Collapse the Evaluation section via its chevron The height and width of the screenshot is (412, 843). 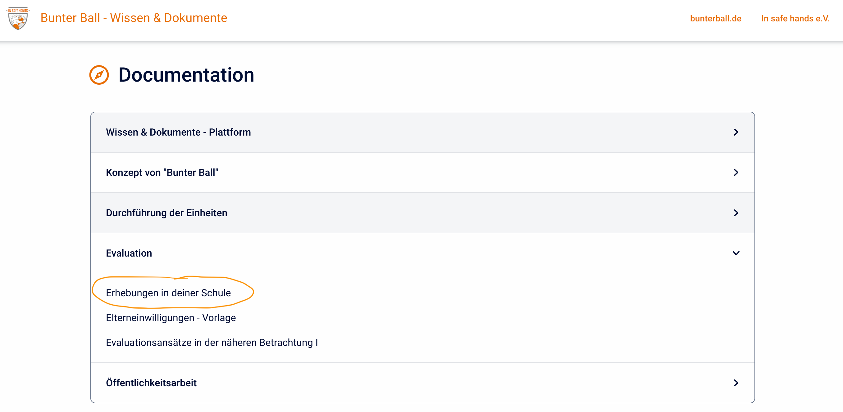click(x=736, y=253)
